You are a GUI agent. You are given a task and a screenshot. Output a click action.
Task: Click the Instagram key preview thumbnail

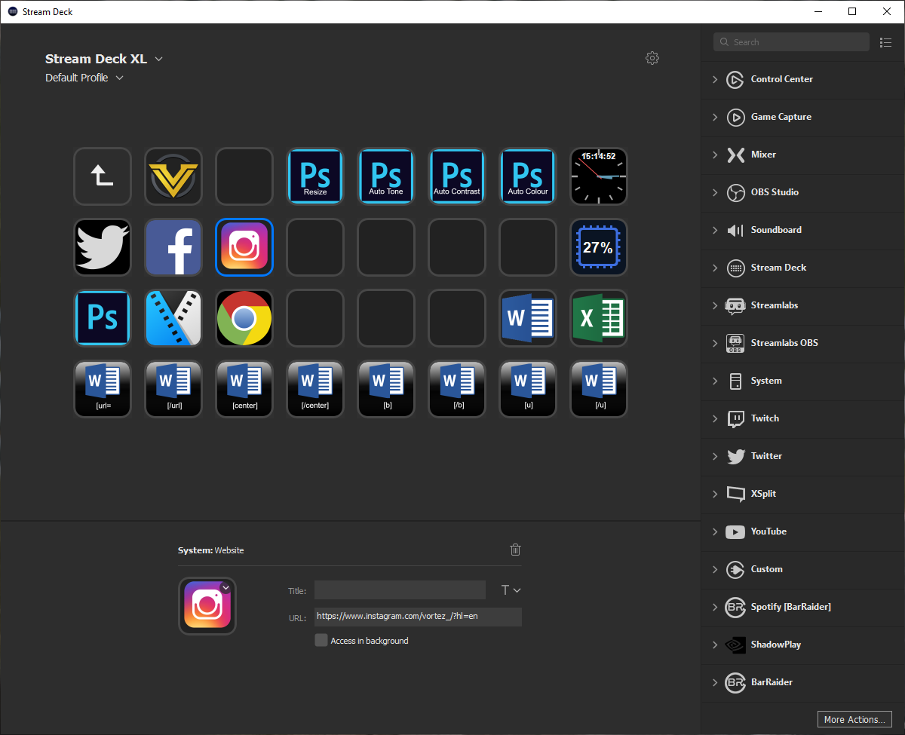(x=207, y=606)
